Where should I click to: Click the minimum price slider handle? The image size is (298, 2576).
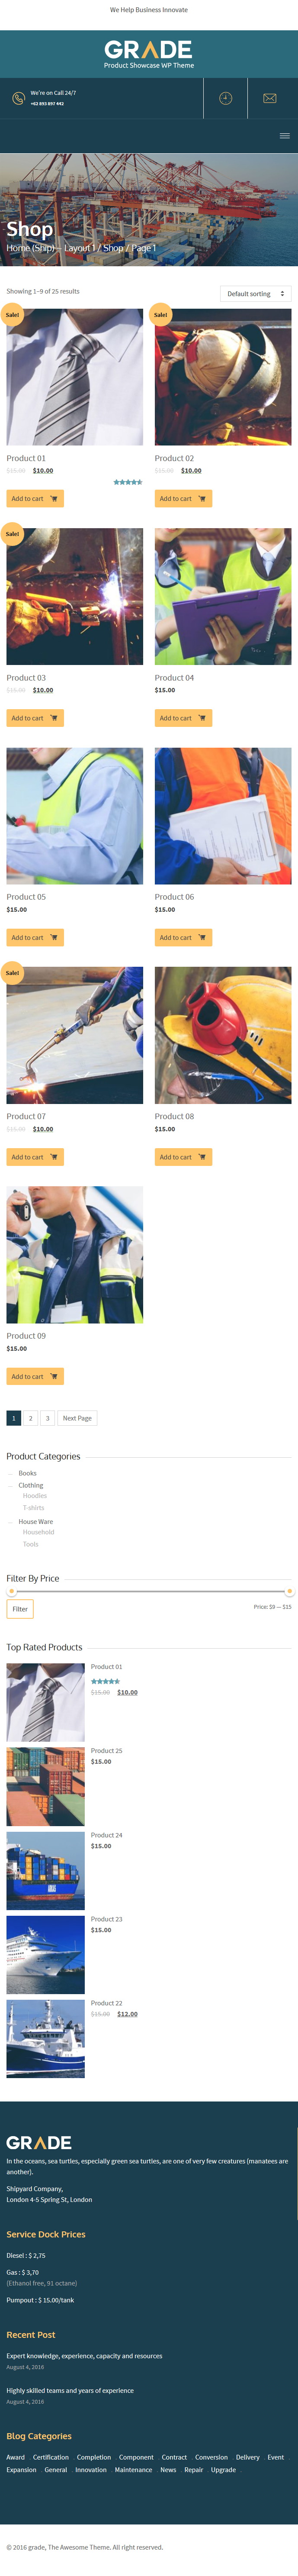(x=11, y=1591)
